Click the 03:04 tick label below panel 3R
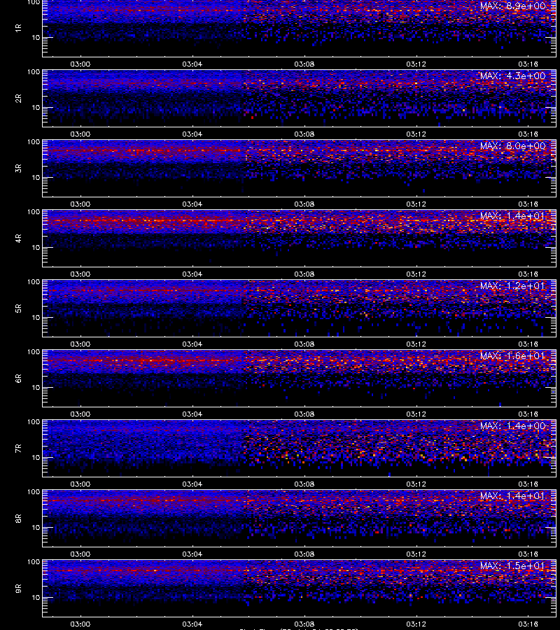Screen dimensions: 560x630 point(192,204)
